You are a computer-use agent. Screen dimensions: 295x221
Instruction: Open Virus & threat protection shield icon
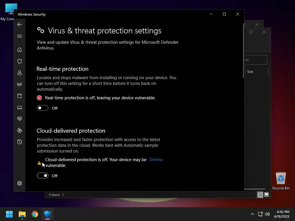[20, 61]
